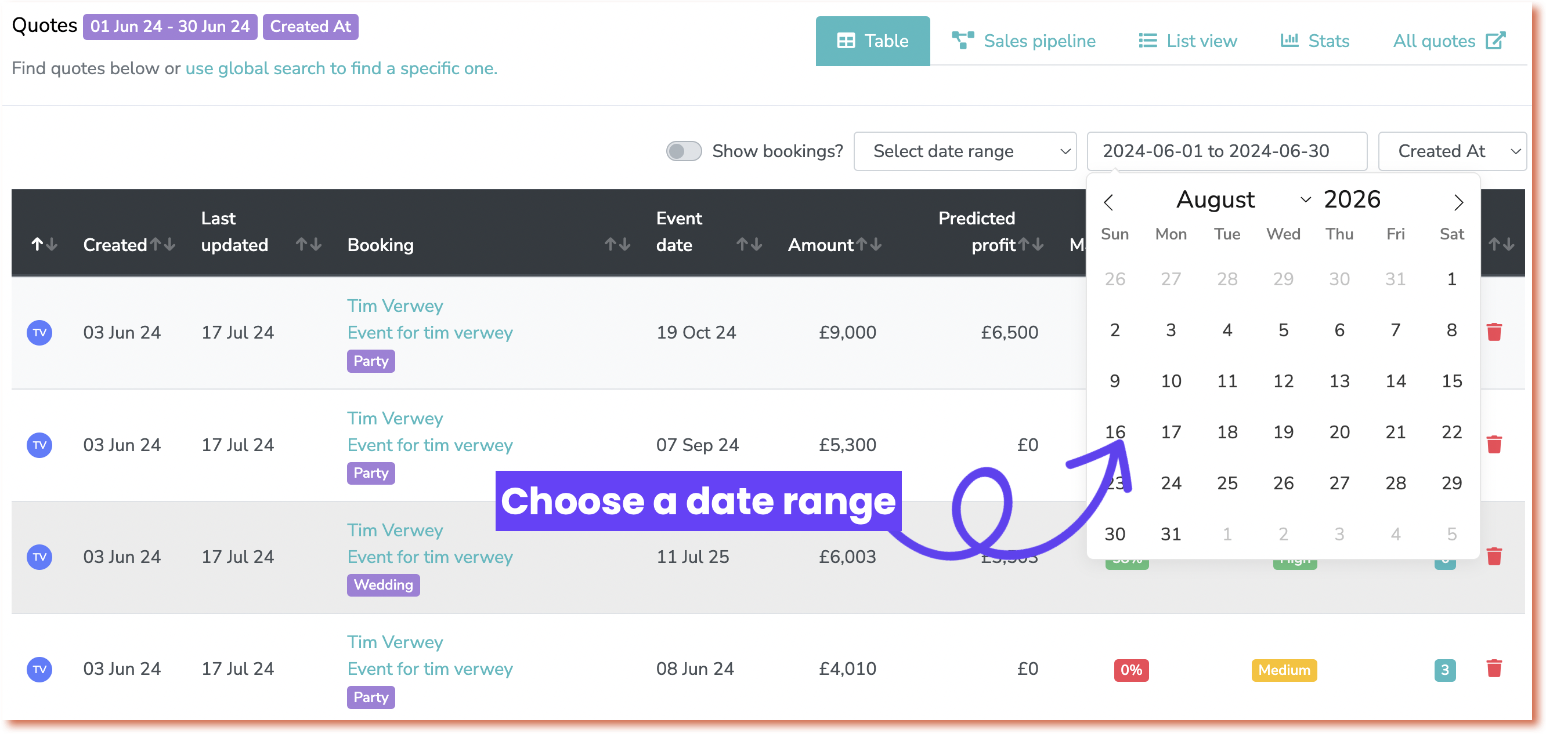Screen dimensions: 1546x734
Task: Click the date range input field
Action: click(1226, 151)
